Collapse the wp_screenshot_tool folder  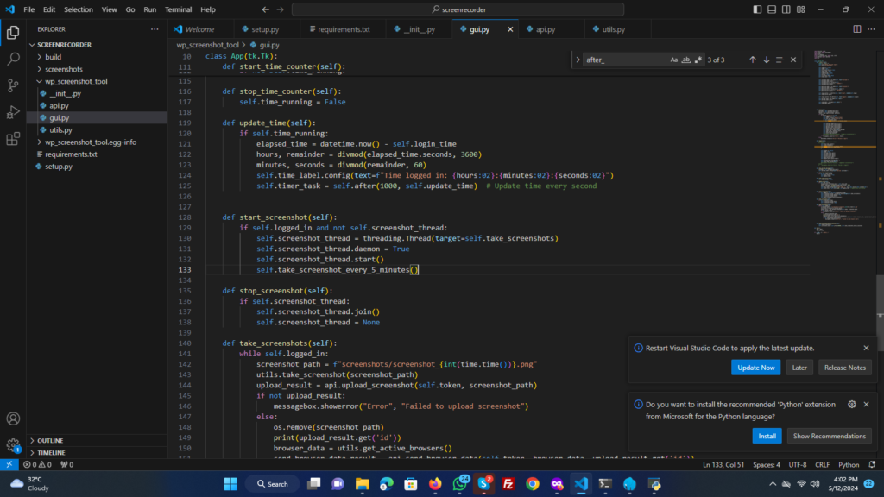[76, 81]
